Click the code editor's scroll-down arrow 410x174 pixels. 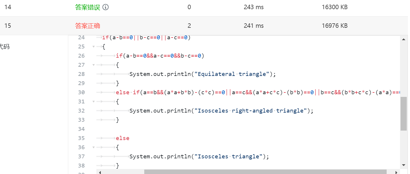point(403,165)
